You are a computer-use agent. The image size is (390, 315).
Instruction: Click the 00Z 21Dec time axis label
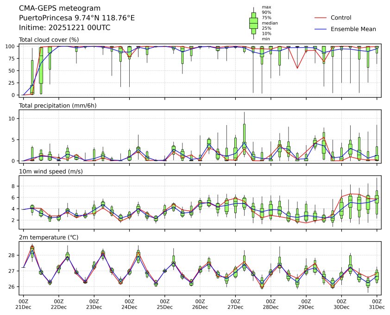pos(23,303)
